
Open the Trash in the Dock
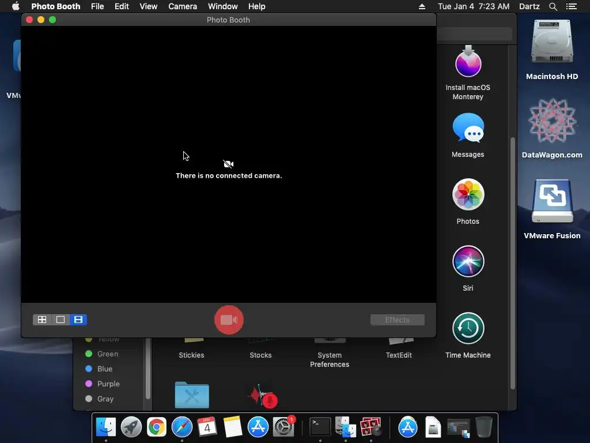tap(484, 427)
